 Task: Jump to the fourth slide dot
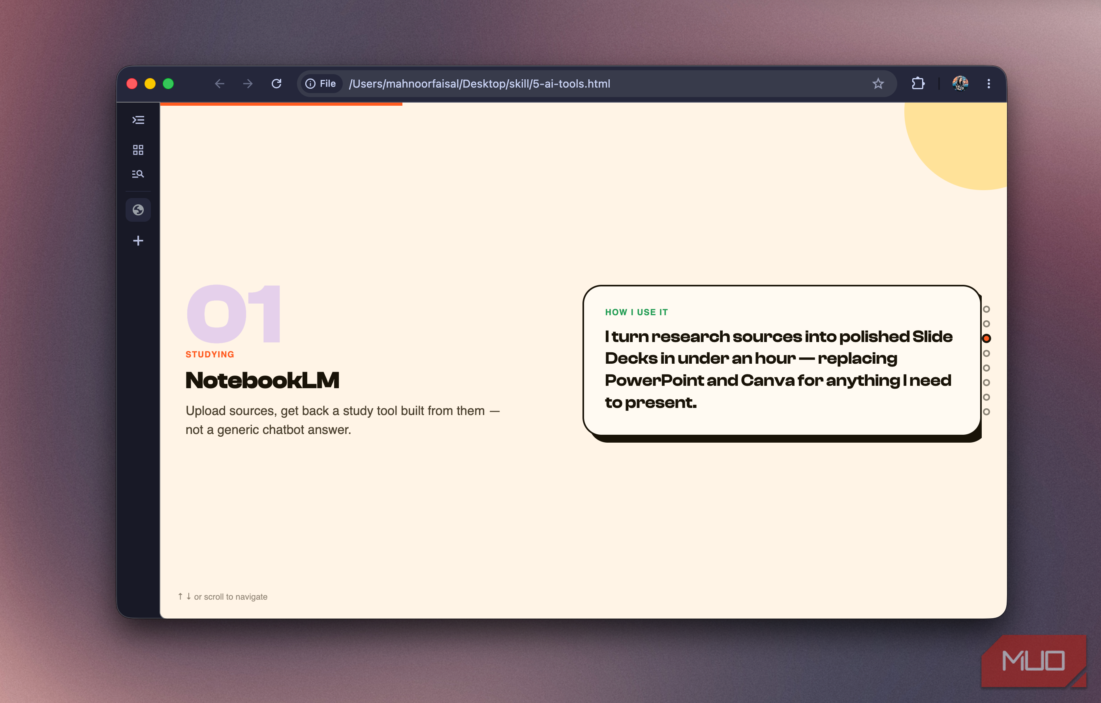tap(986, 353)
